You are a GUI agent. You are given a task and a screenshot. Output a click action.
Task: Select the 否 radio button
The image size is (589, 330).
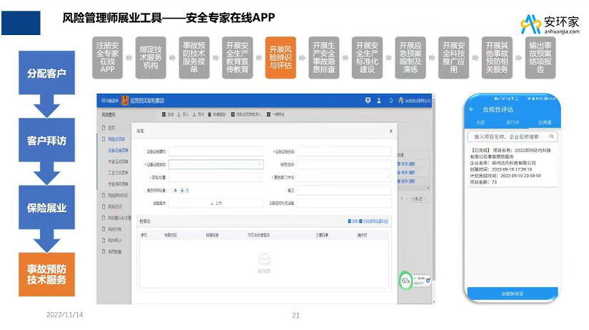[x=183, y=190]
